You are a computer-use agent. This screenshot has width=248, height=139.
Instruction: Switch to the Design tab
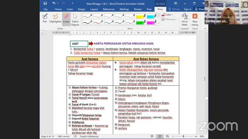pyautogui.click(x=81, y=9)
